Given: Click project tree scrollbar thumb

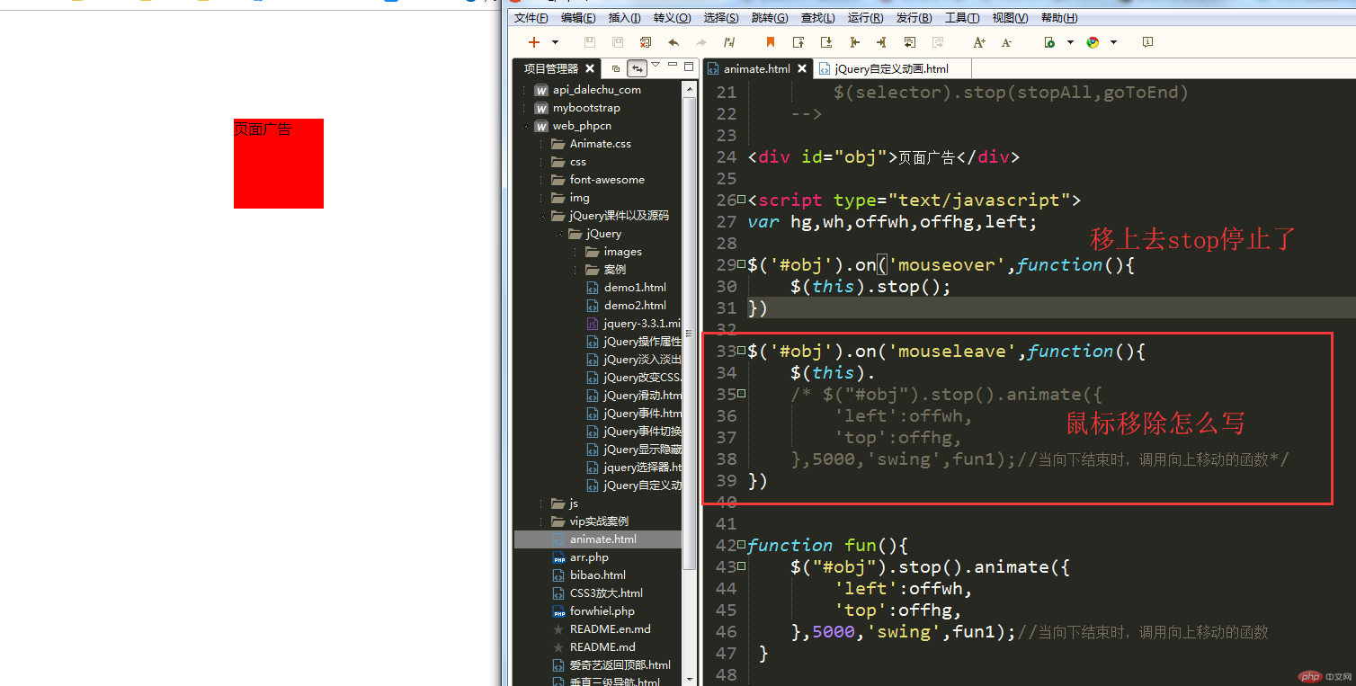Looking at the screenshot, I should pyautogui.click(x=690, y=333).
